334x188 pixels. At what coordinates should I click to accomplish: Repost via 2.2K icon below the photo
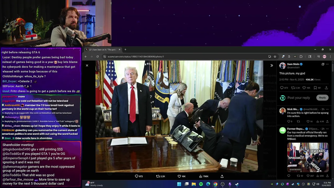pos(160,176)
